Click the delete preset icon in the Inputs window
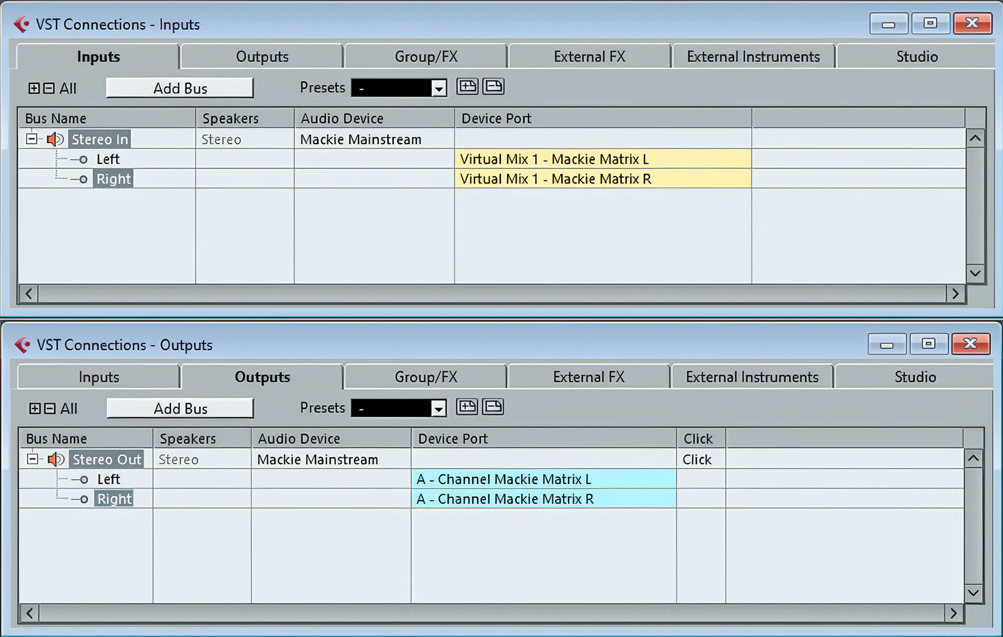The width and height of the screenshot is (1003, 637). point(493,86)
